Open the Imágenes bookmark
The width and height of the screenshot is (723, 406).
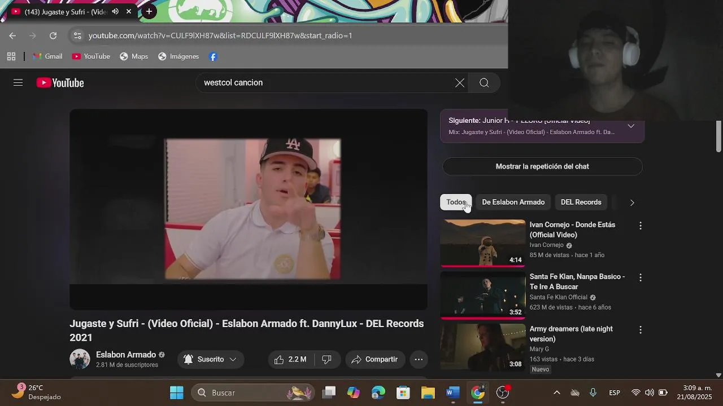(178, 56)
